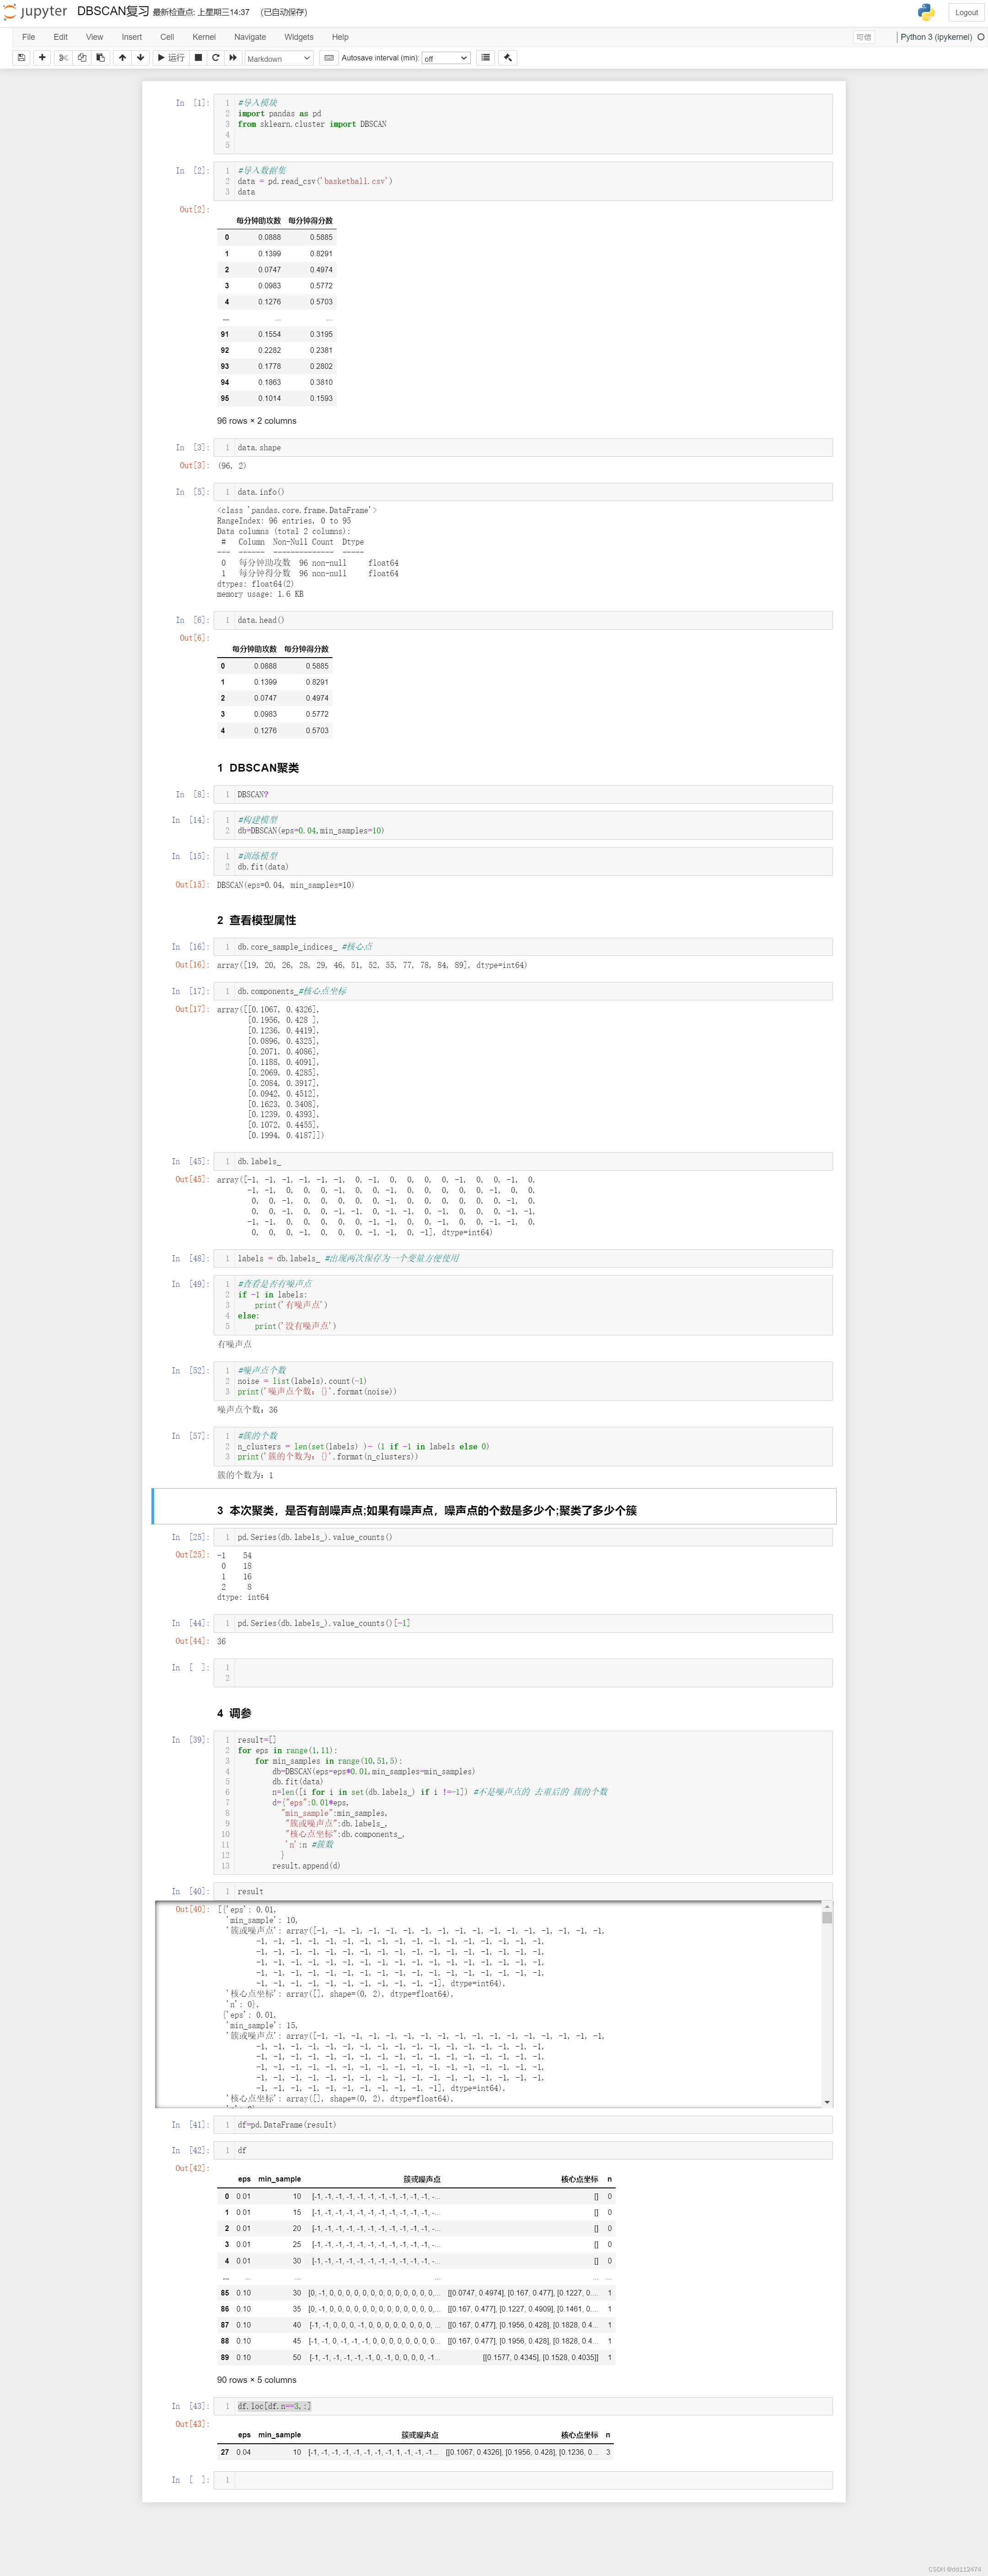Open the command palette keyboard icon
Viewport: 988px width, 2576px height.
[x=329, y=58]
